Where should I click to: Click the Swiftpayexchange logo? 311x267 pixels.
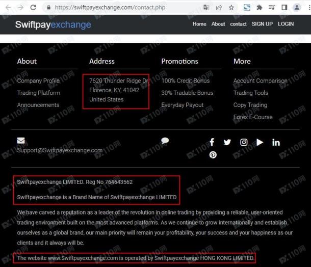53,24
